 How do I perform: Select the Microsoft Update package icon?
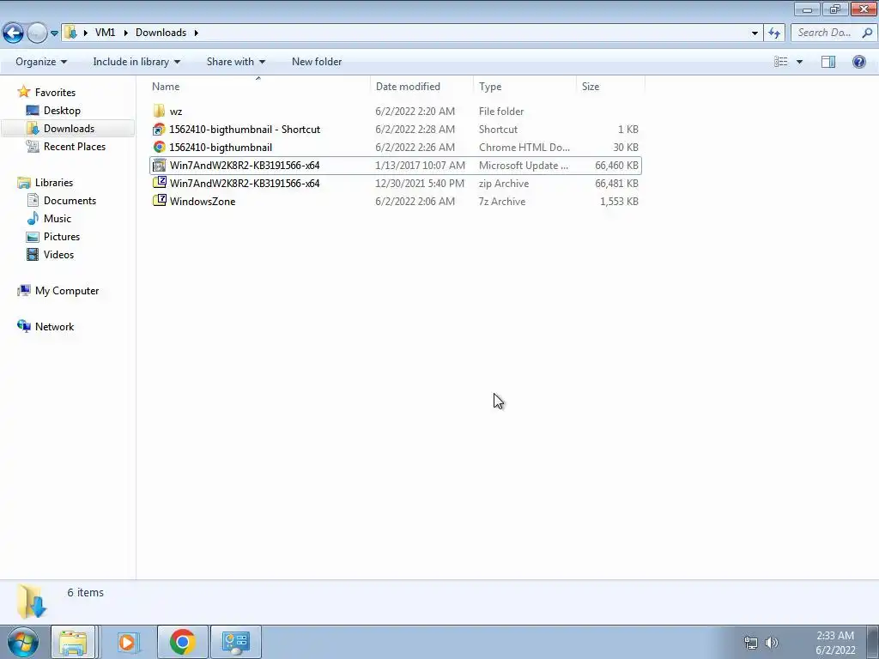159,166
